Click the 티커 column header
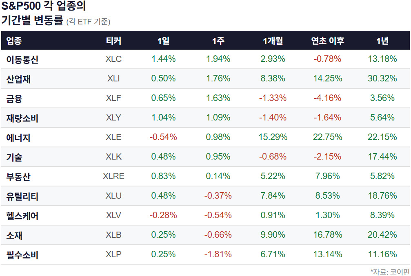Viewport: 411px width, 276px height. (113, 41)
